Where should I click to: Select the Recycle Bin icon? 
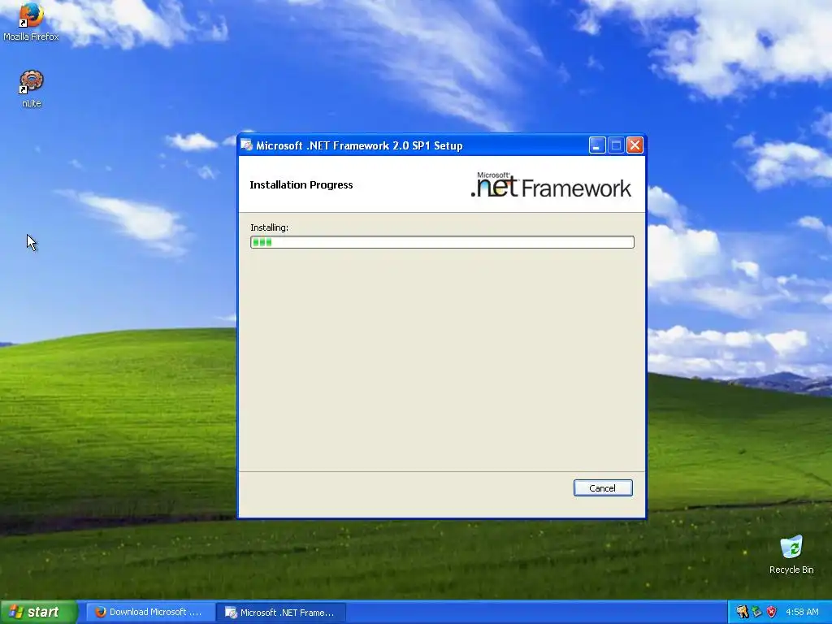coord(791,555)
